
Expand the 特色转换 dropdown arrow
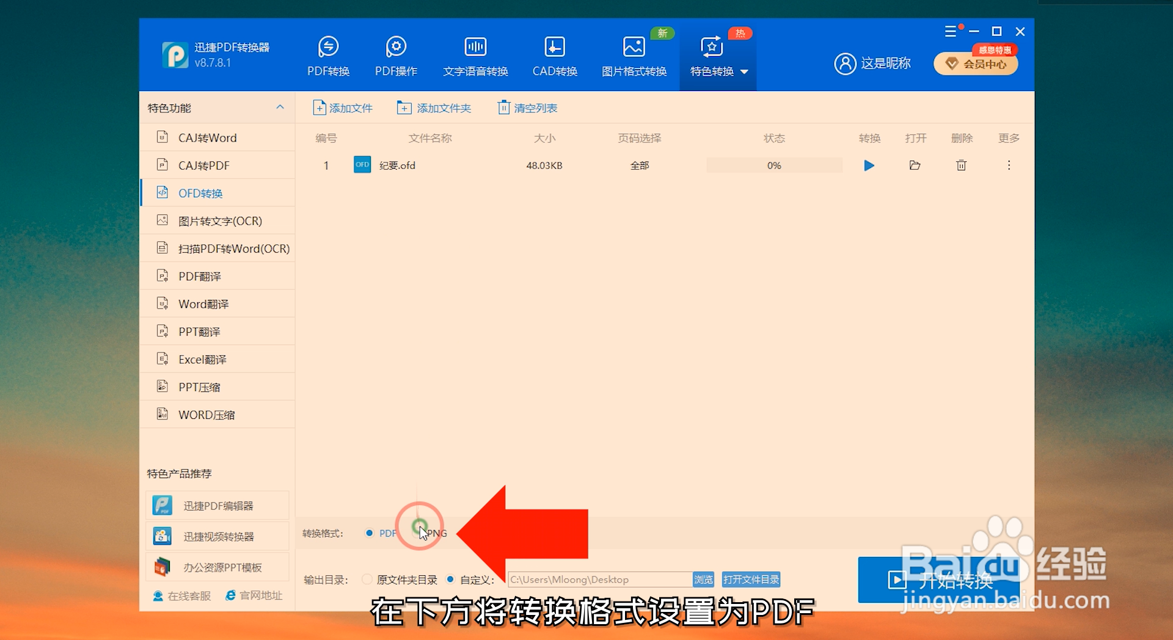click(744, 71)
